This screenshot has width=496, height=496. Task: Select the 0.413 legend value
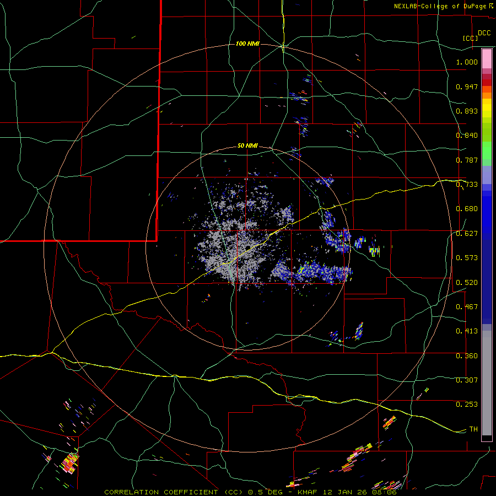click(x=467, y=331)
